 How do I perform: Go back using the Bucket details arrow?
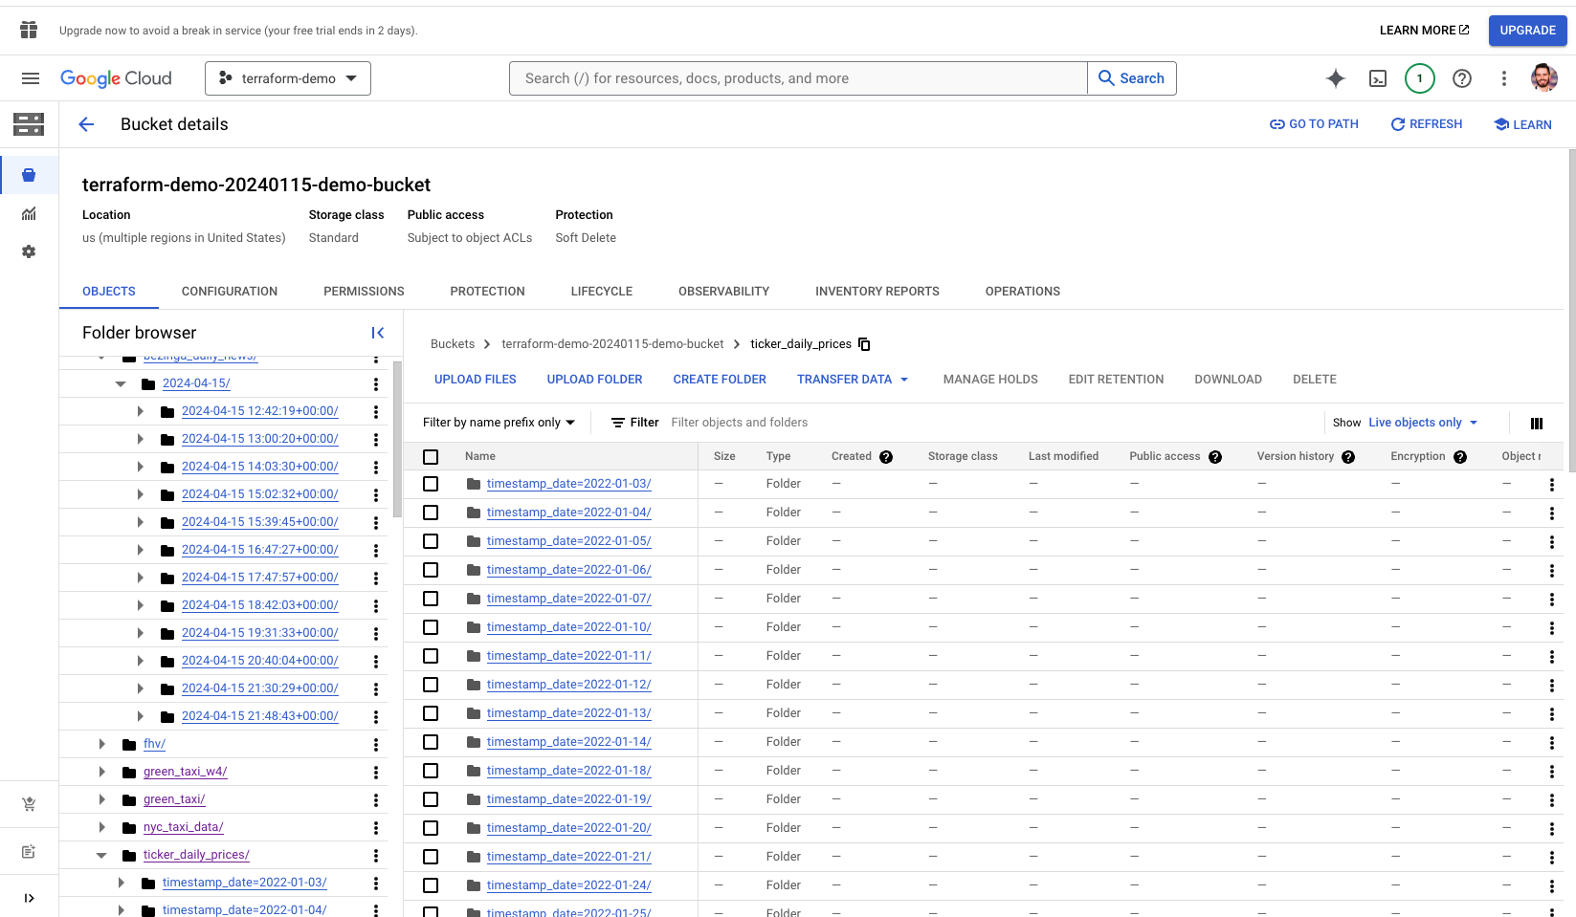pos(86,124)
